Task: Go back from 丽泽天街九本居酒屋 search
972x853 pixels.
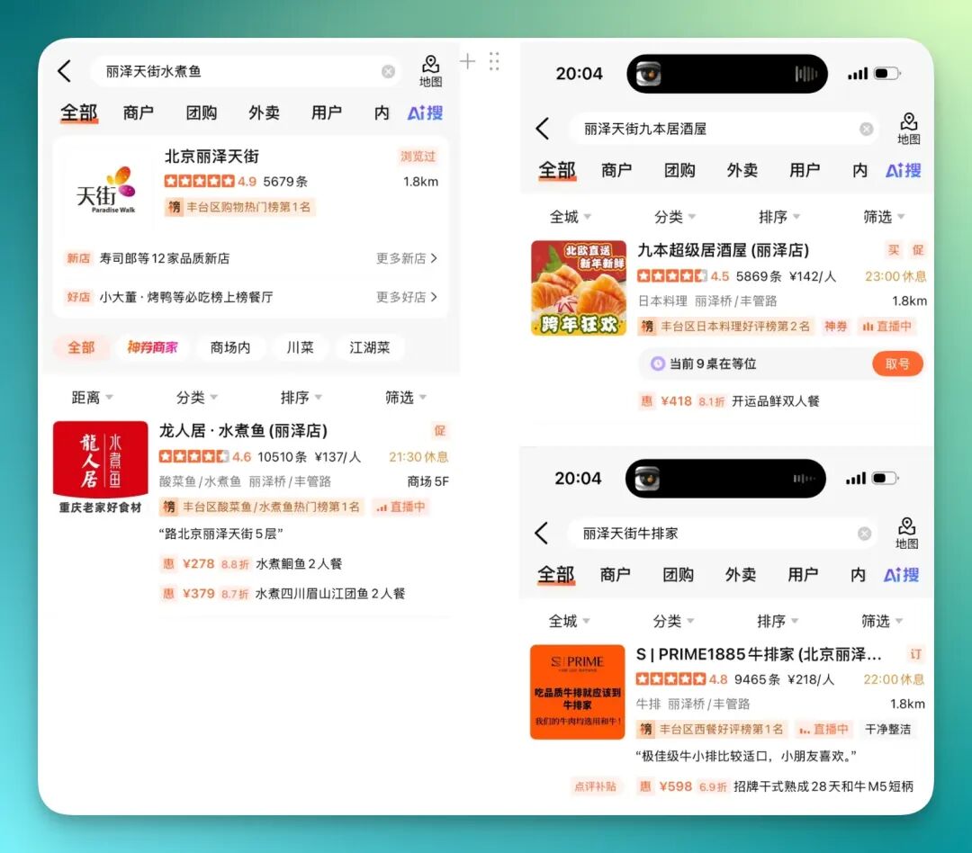Action: pos(543,129)
